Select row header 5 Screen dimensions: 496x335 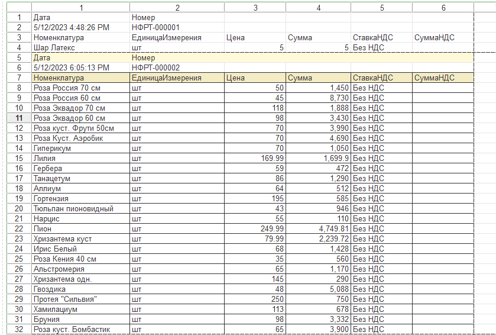(20, 57)
